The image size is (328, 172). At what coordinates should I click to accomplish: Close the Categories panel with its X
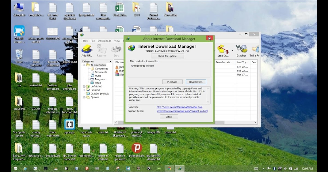click(110, 61)
